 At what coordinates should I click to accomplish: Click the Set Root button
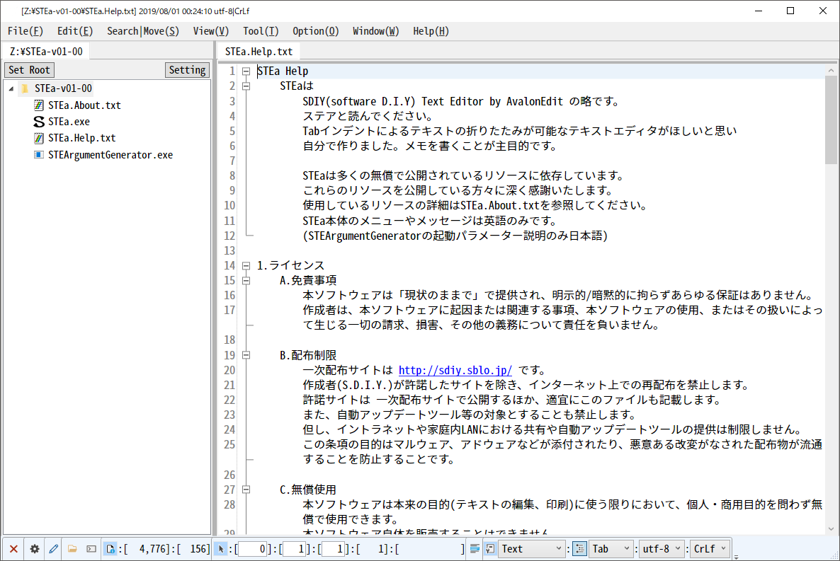click(29, 70)
